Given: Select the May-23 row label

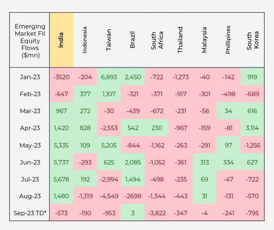Looking at the screenshot, I should pyautogui.click(x=30, y=145).
